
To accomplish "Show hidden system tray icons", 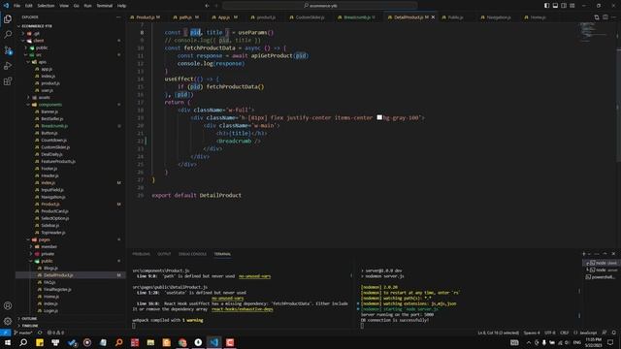I will [x=528, y=342].
